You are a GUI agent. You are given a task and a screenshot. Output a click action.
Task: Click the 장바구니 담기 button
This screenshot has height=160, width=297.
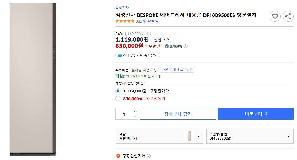coord(178,114)
